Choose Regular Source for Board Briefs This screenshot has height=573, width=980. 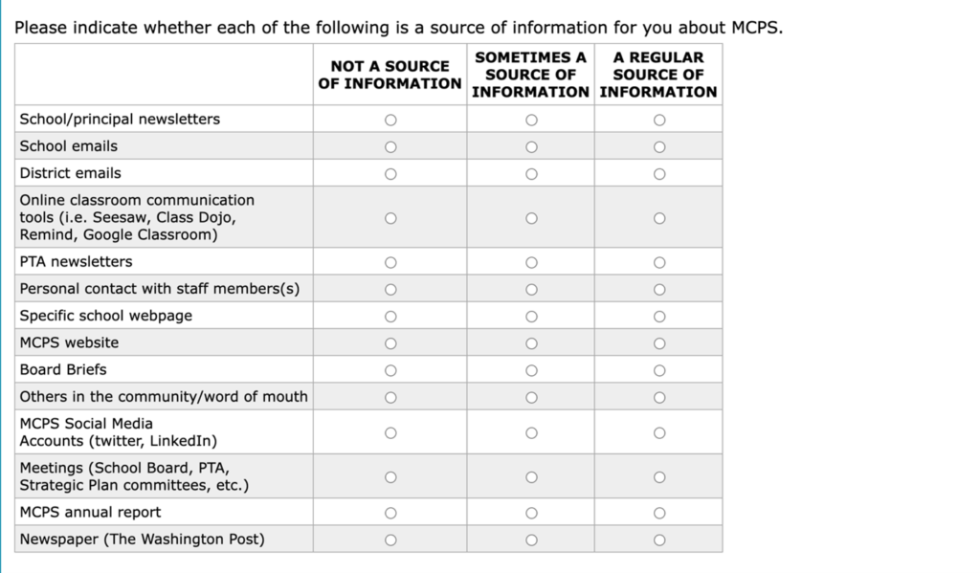659,370
